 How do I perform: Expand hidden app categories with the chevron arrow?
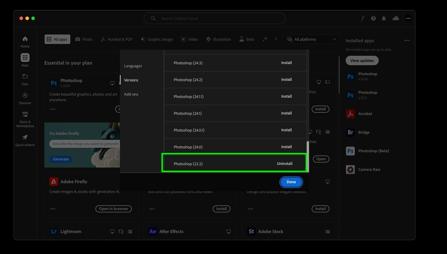tap(276, 39)
